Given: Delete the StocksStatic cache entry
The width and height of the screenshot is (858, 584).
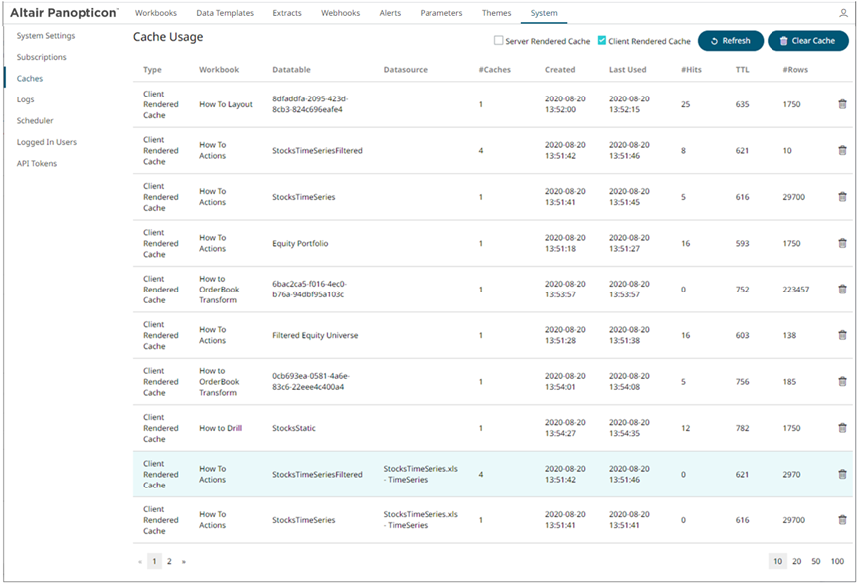Looking at the screenshot, I should [x=842, y=428].
